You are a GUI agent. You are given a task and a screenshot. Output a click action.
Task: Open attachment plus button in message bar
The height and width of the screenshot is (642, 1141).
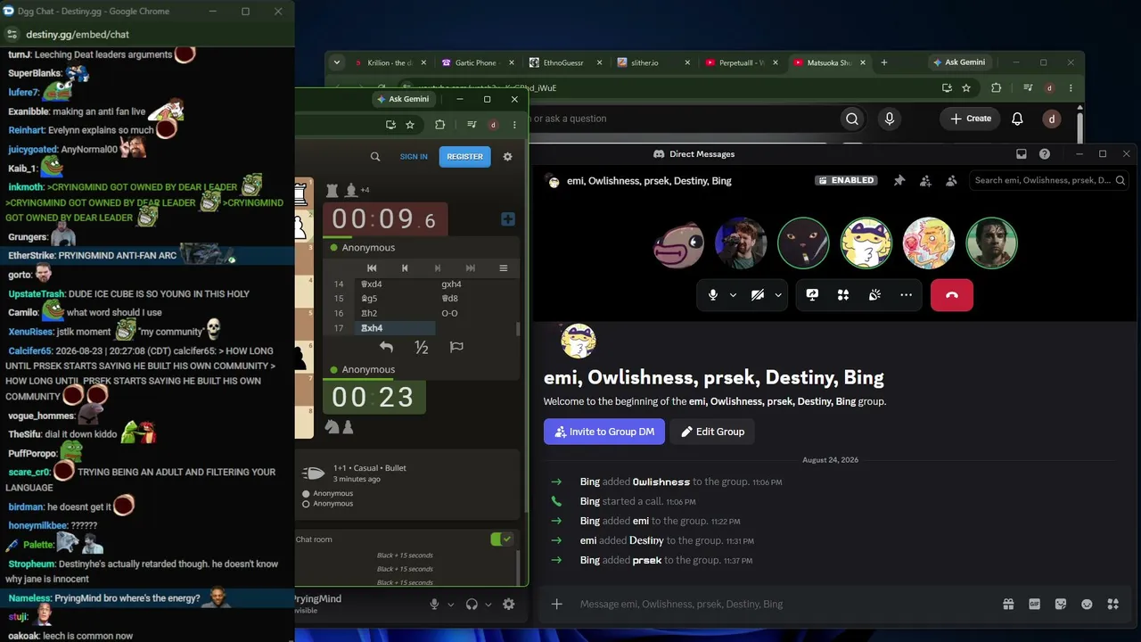(x=556, y=604)
